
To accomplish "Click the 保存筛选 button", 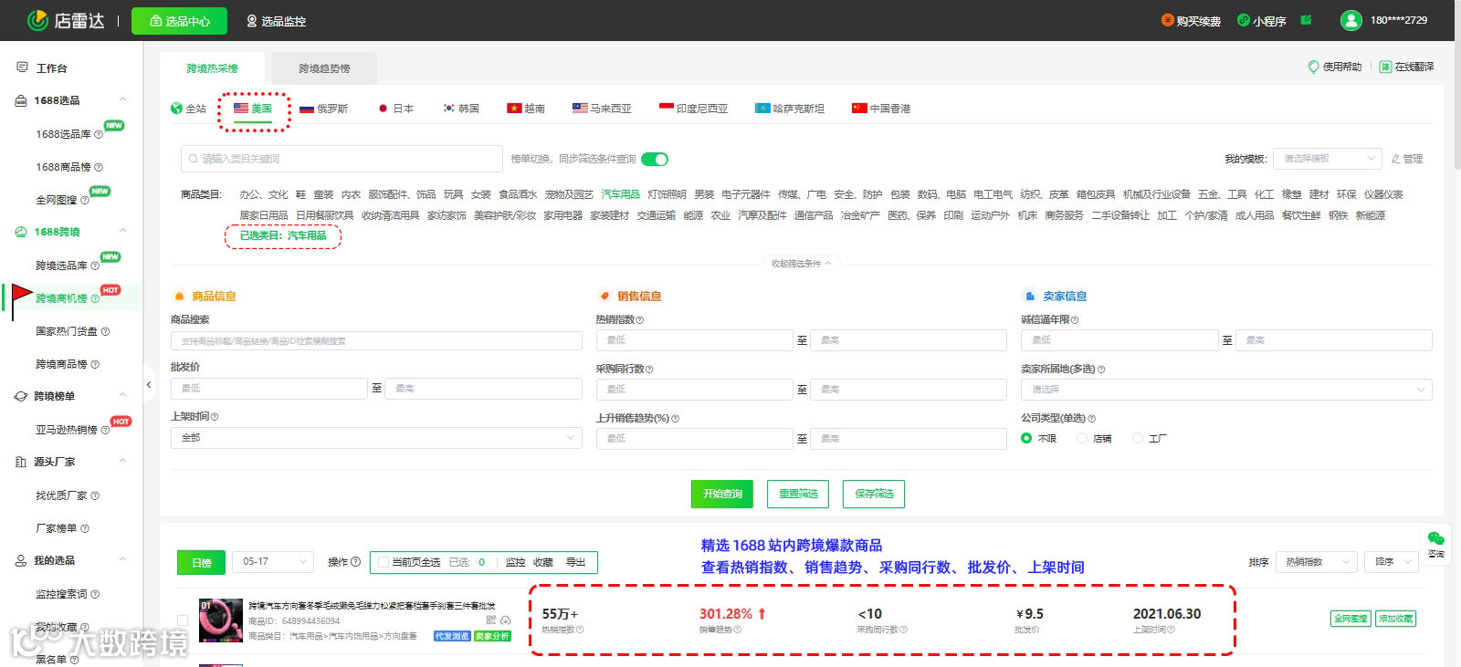I will click(x=874, y=494).
